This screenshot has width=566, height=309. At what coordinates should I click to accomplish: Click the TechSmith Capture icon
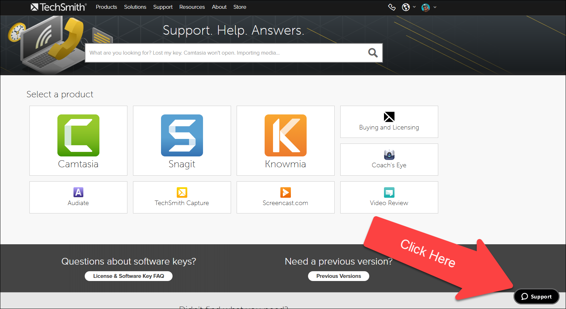[182, 192]
